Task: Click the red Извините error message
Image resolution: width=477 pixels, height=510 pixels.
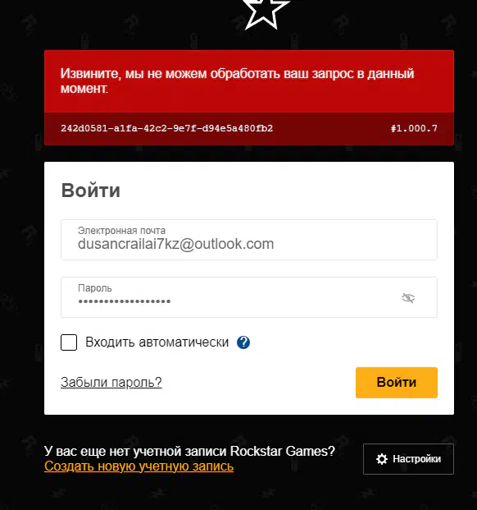Action: pyautogui.click(x=237, y=80)
